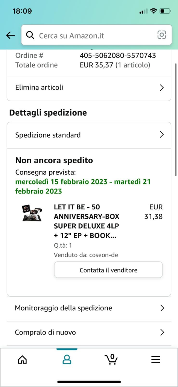178x387 pixels.
Task: Open the LET IT BE product title
Action: coord(87,221)
